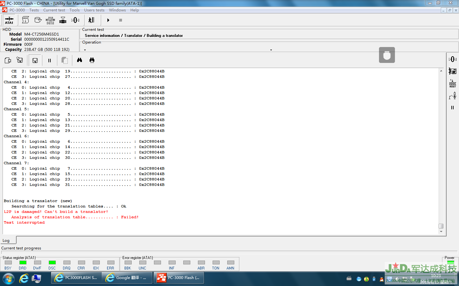The height and width of the screenshot is (286, 459).
Task: Click the CRR status indicator
Action: [x=82, y=262]
